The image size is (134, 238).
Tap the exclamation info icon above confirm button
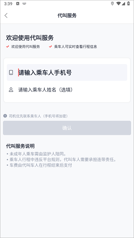tap(5, 116)
